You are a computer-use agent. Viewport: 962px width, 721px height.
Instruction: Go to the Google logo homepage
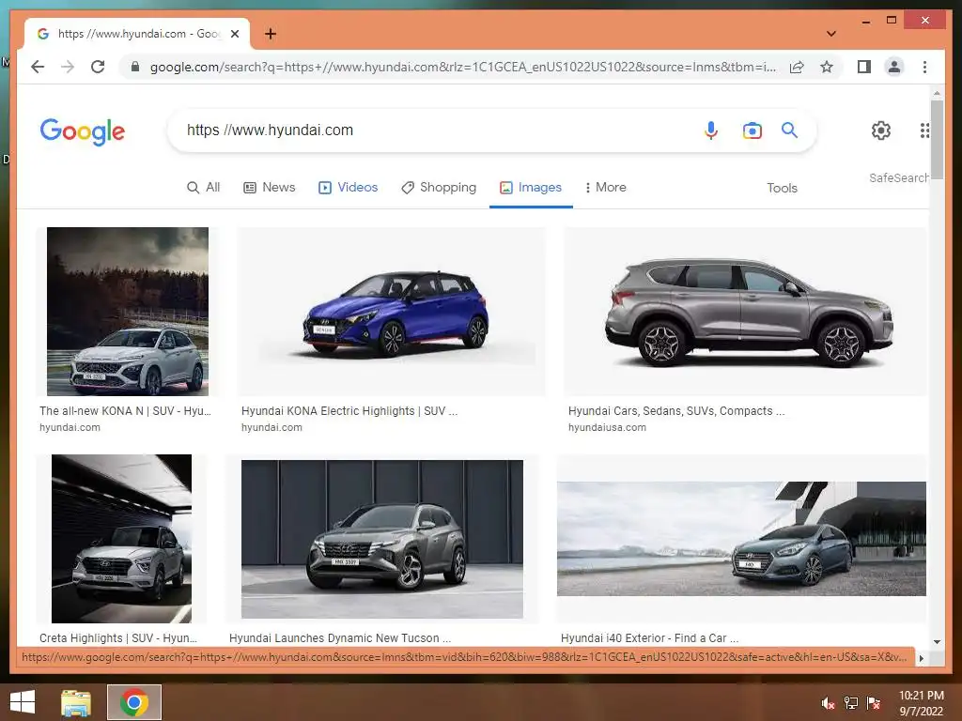83,131
